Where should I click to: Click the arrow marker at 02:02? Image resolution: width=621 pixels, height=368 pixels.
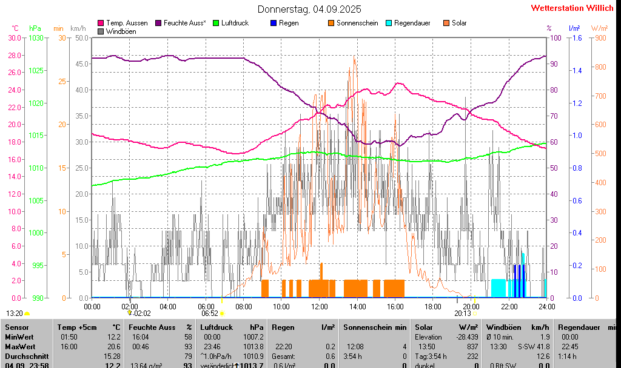pyautogui.click(x=130, y=313)
